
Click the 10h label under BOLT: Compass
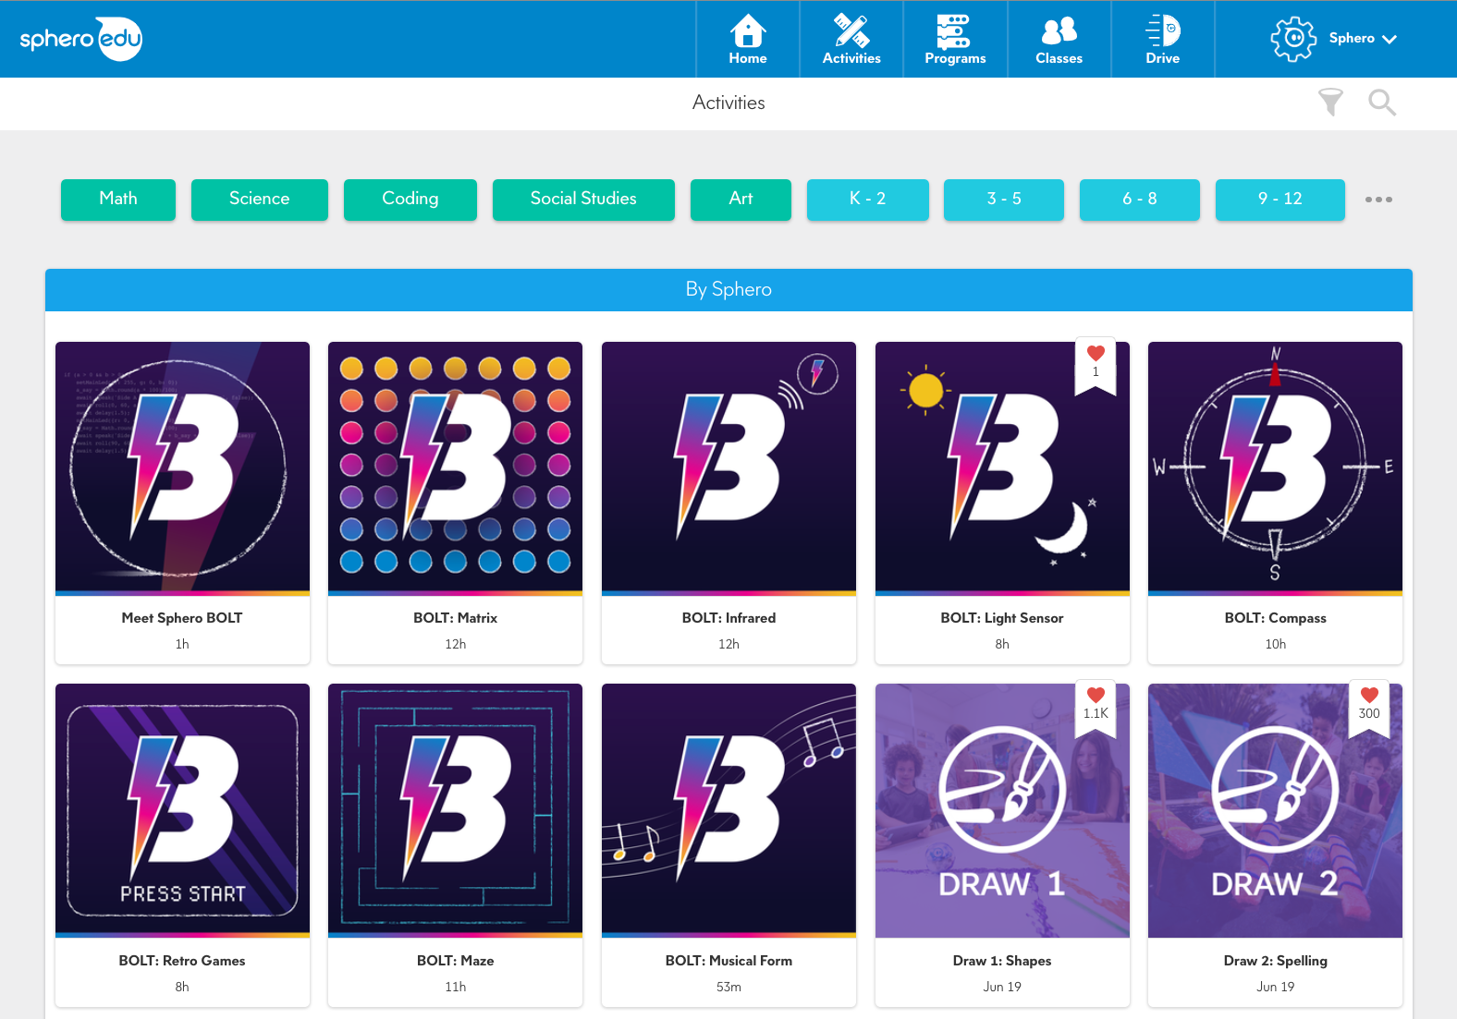tap(1275, 644)
